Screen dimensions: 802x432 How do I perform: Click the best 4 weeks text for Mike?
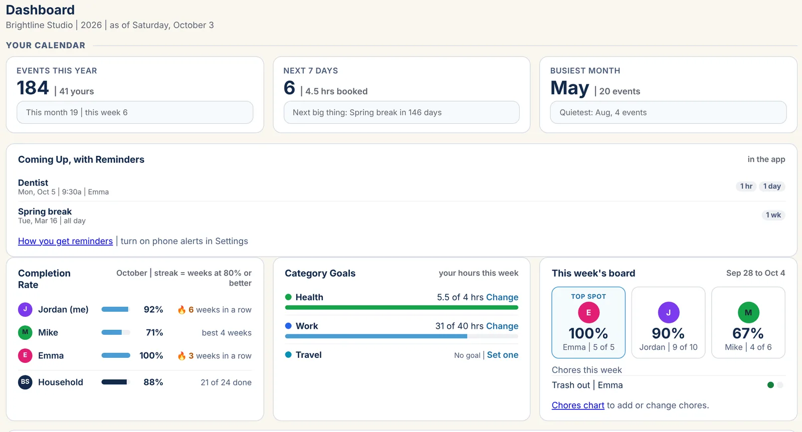coord(227,333)
